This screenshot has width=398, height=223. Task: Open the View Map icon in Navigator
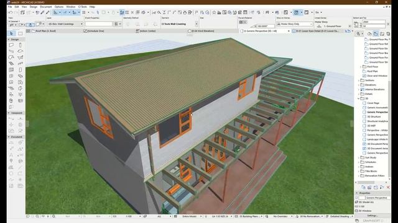pos(376,33)
